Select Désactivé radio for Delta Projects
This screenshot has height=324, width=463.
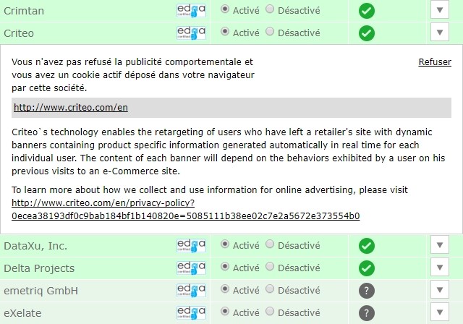coord(271,268)
